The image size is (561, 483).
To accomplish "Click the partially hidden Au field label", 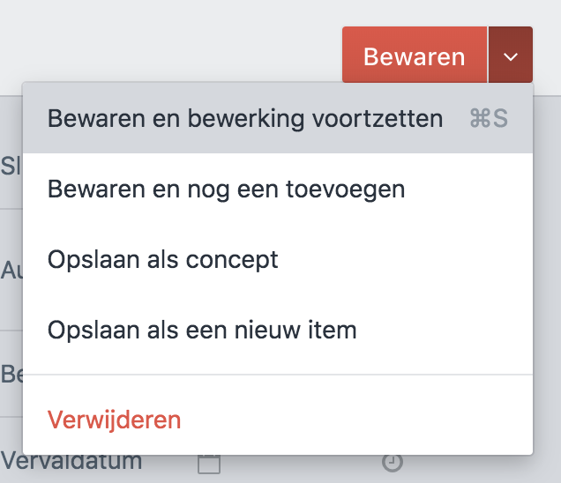I will coord(11,270).
